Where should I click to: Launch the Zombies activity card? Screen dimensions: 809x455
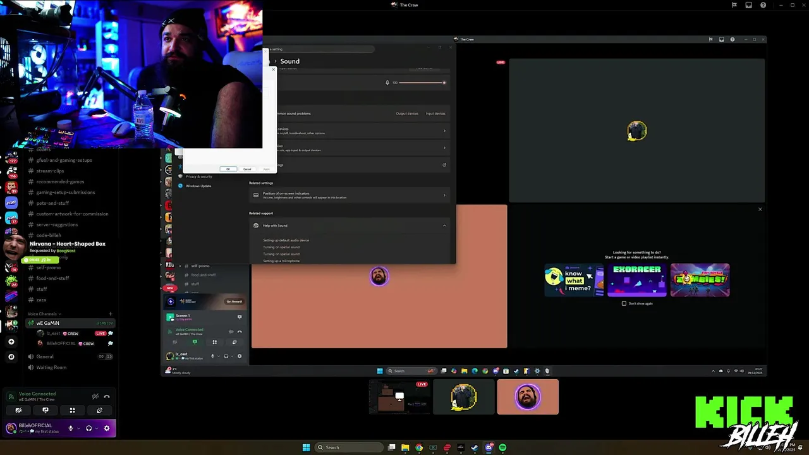pos(700,280)
